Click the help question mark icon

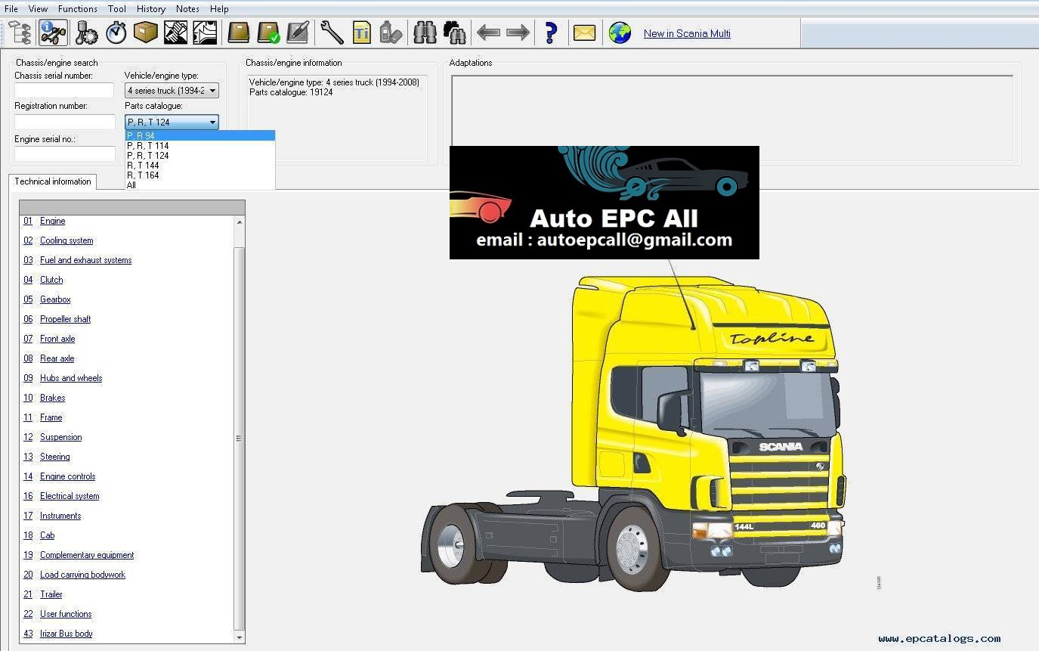pyautogui.click(x=551, y=33)
